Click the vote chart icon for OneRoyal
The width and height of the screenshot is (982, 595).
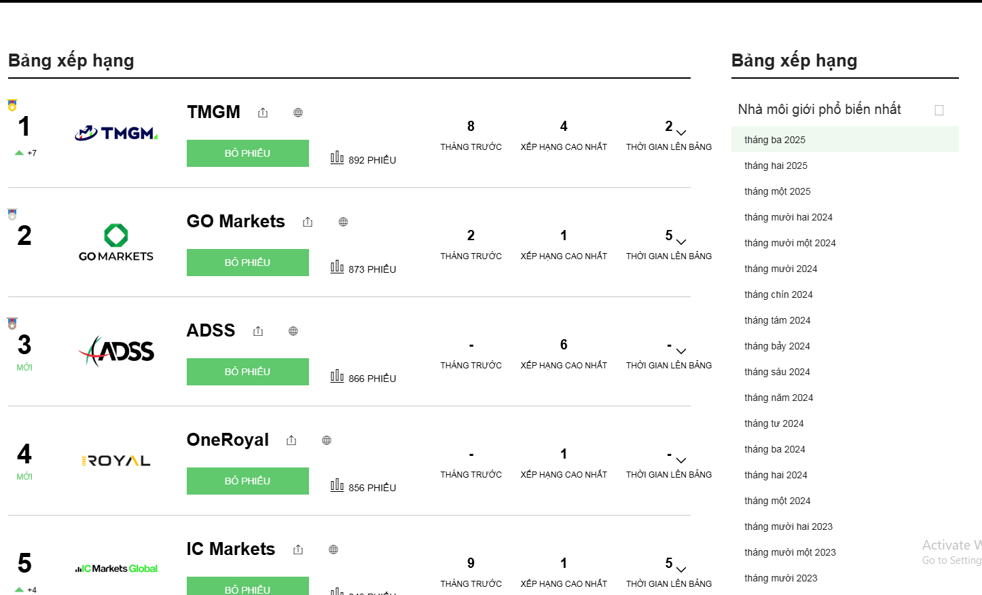[x=337, y=485]
